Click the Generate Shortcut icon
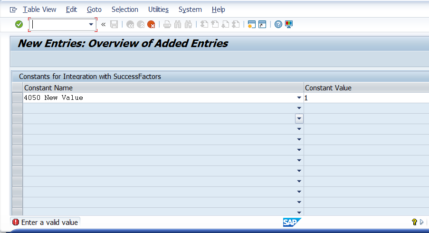Image resolution: width=429 pixels, height=233 pixels. (262, 24)
